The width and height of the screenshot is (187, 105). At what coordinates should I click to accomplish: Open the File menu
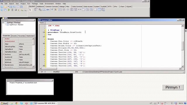point(2,4)
